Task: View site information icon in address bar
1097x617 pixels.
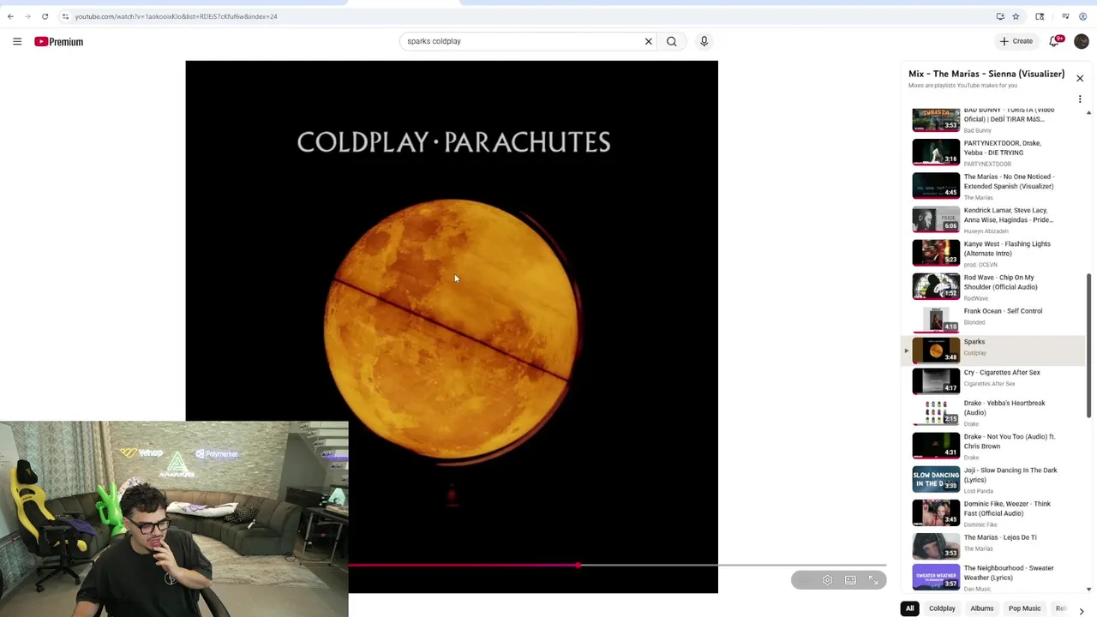Action: click(65, 16)
